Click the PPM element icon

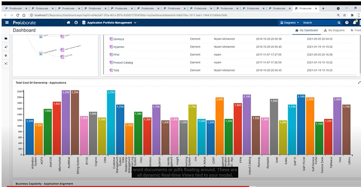pyautogui.click(x=111, y=55)
